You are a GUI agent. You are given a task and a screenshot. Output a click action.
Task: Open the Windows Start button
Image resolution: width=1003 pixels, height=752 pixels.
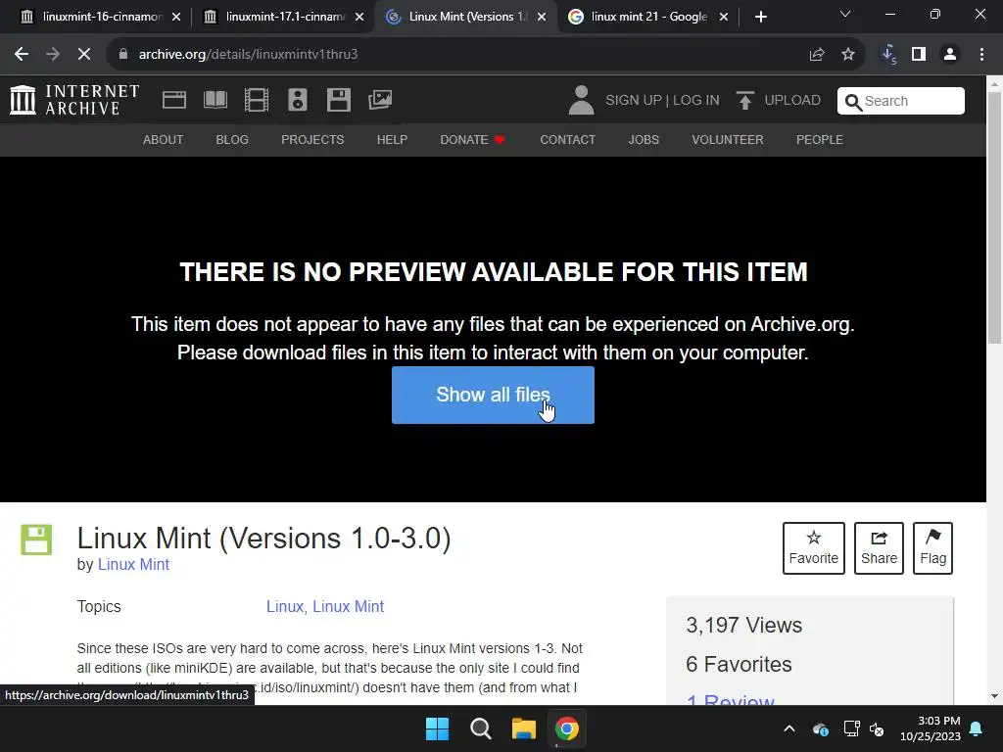[x=438, y=728]
